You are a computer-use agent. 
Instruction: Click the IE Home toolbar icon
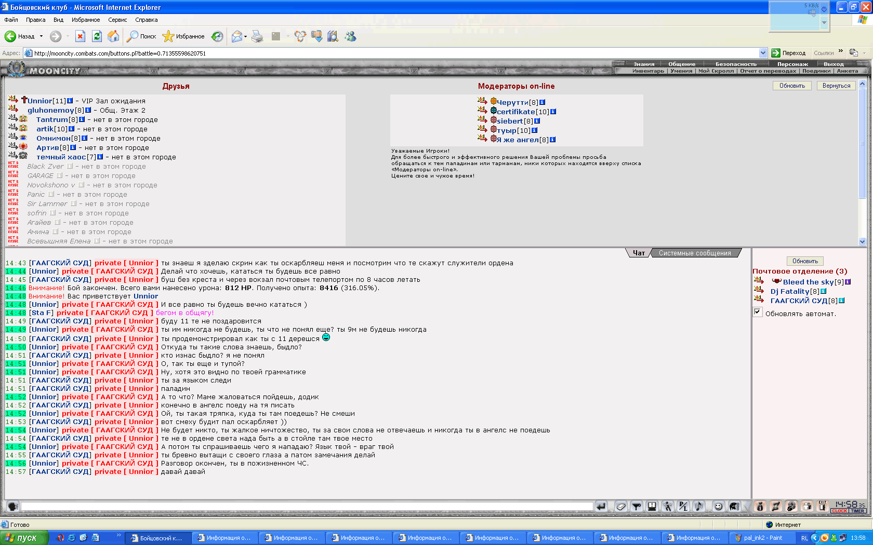pos(113,36)
